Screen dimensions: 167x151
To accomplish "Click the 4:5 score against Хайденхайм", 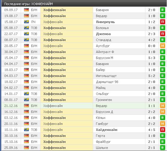I will (x=152, y=130).
